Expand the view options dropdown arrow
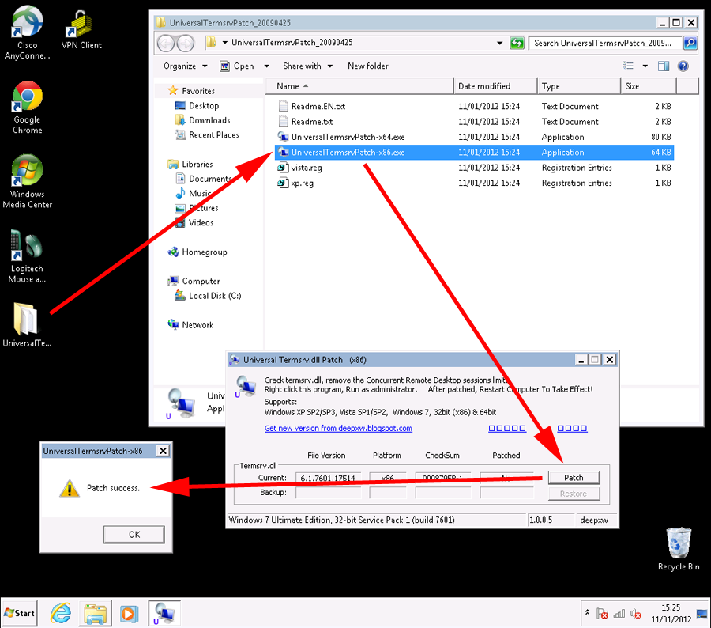Image resolution: width=711 pixels, height=628 pixels. [x=645, y=66]
